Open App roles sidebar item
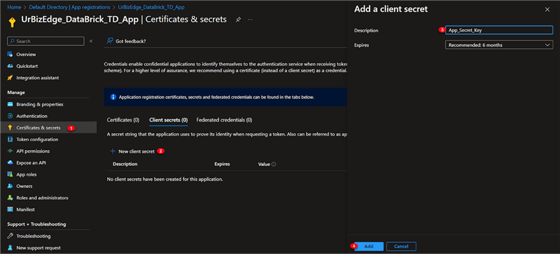 (x=26, y=174)
